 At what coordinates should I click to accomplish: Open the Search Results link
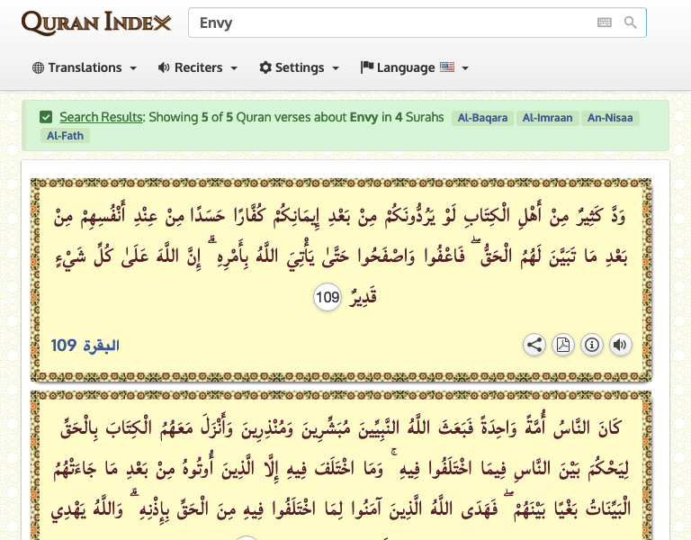pos(101,117)
